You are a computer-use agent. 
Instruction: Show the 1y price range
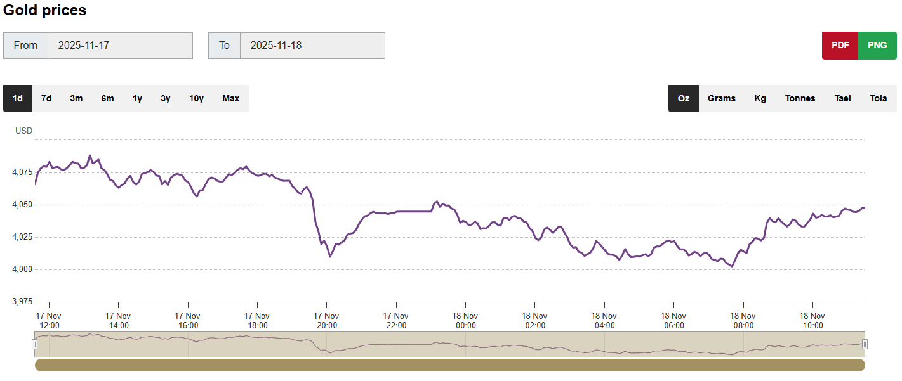137,99
